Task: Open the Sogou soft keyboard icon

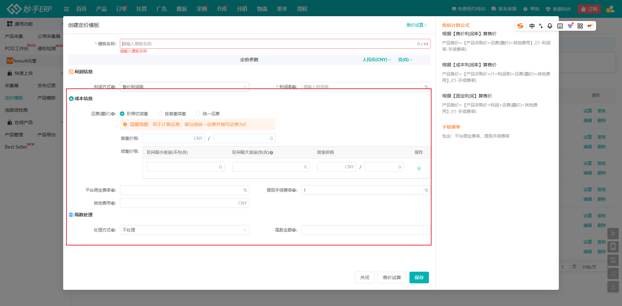Action: 560,26
